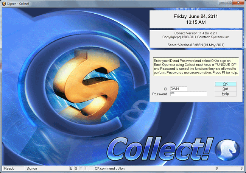Screen dimensions: 246x173
Task: Click the Collect! app icon in title bar
Action: (4, 3)
